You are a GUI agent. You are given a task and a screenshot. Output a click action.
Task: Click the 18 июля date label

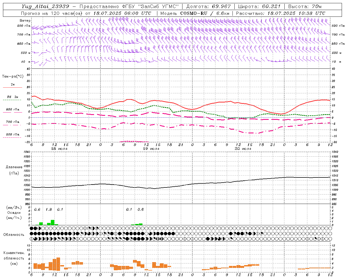pyautogui.click(x=59, y=149)
